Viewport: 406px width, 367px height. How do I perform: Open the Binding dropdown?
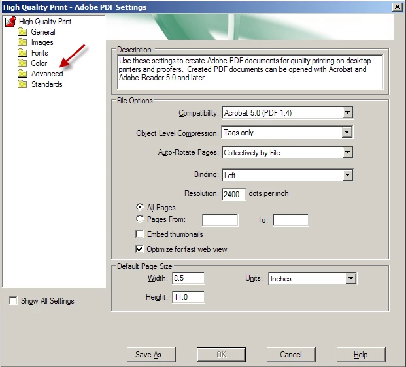point(288,176)
